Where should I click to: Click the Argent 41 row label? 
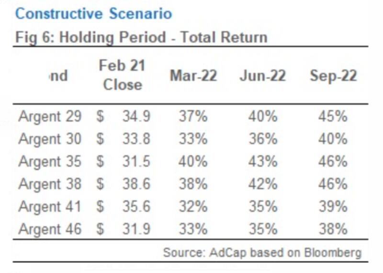tap(50, 206)
